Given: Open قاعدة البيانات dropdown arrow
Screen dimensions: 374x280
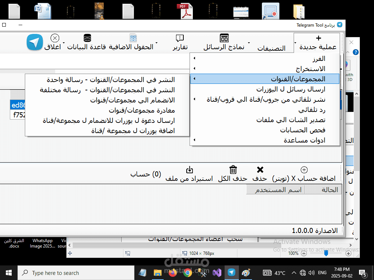Looking at the screenshot, I should 64,43.
